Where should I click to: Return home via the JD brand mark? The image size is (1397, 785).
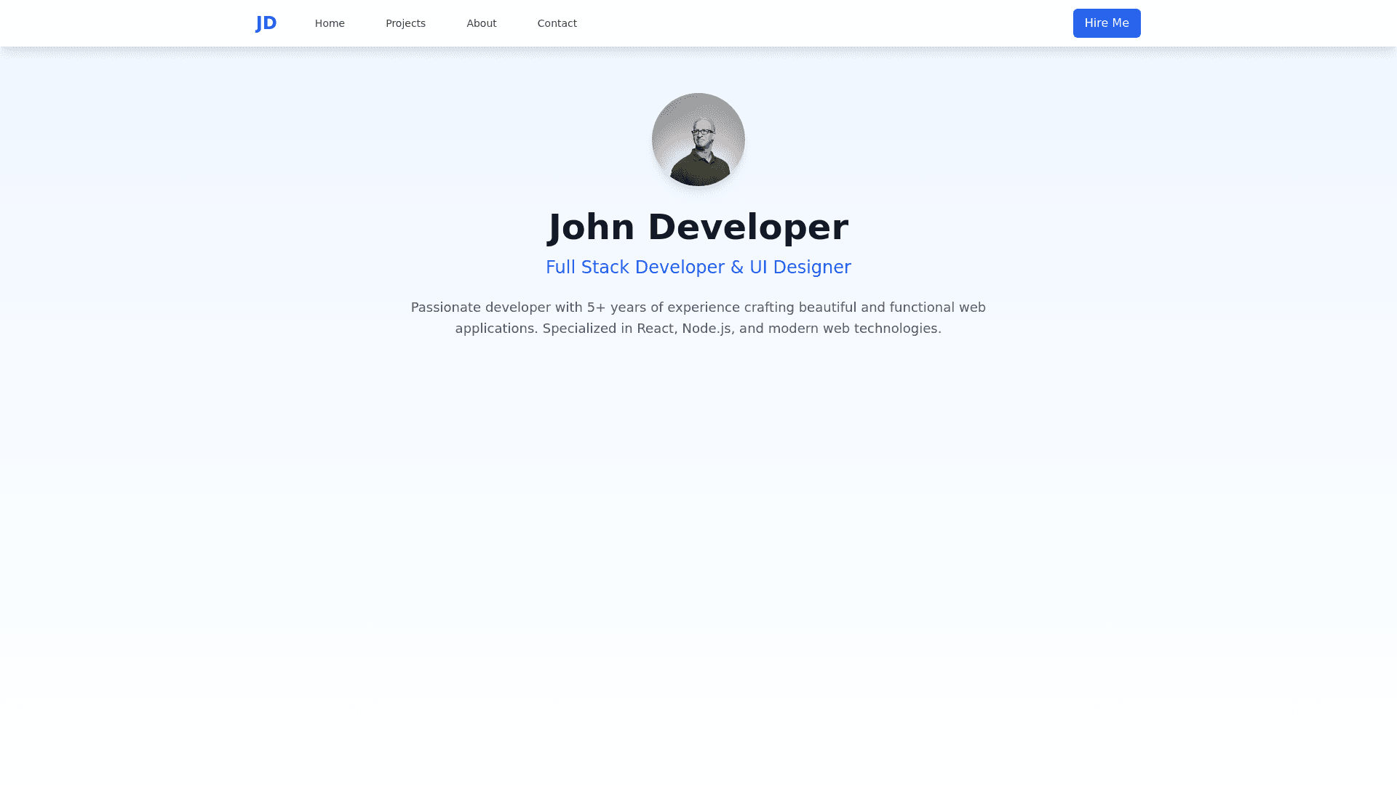point(266,23)
